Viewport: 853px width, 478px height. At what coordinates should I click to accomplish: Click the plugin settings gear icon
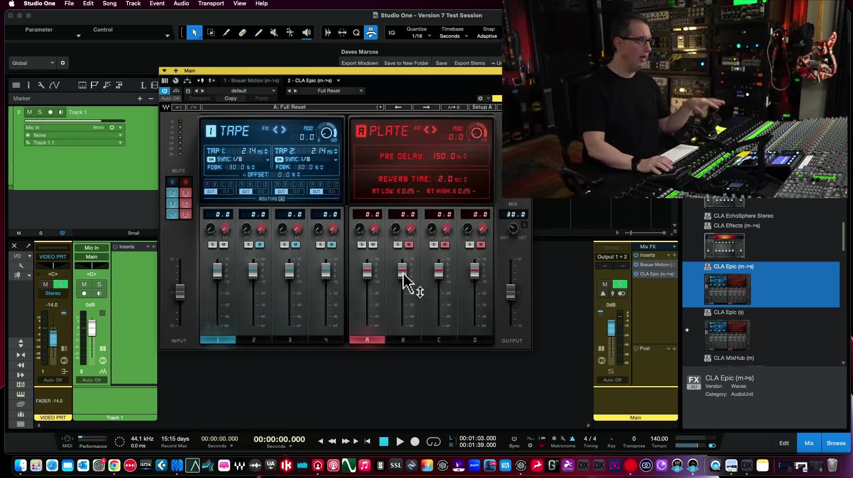480,98
